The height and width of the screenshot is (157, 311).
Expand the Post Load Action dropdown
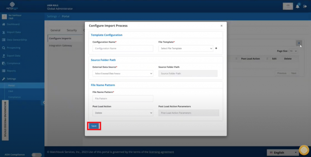click(x=123, y=113)
